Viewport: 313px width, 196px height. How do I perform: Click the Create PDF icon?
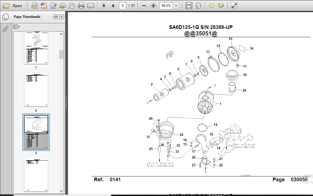(x=44, y=6)
